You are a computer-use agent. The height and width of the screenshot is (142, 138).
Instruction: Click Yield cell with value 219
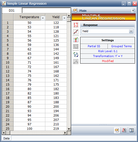point(56,129)
